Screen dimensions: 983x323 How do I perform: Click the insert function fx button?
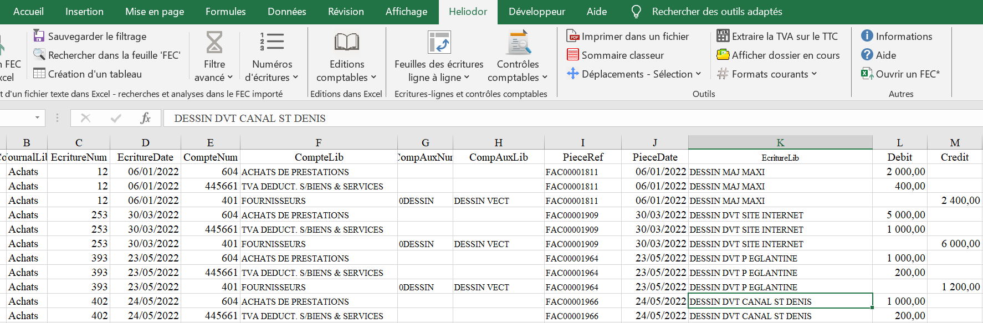pyautogui.click(x=145, y=118)
